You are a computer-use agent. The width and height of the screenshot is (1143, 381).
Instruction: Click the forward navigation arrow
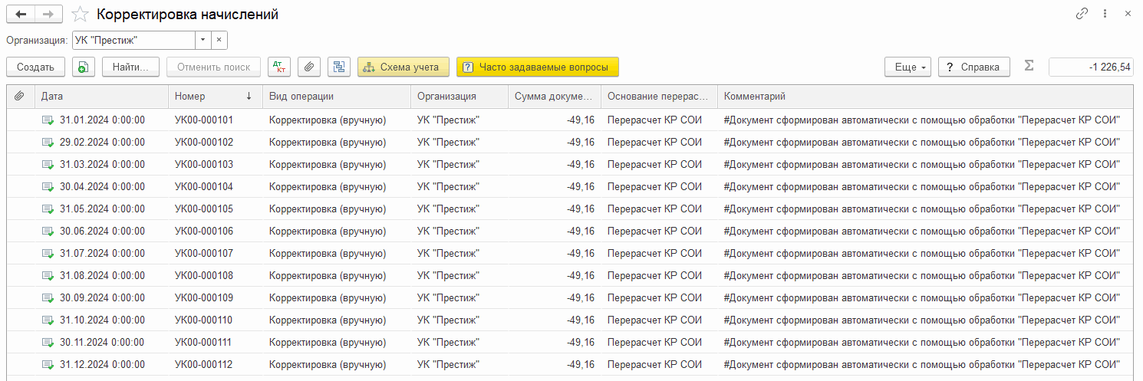point(48,15)
